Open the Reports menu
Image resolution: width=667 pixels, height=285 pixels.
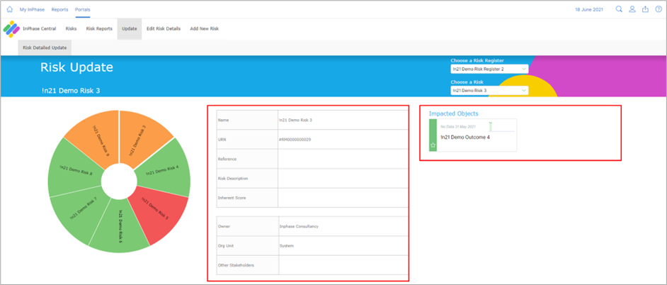60,9
